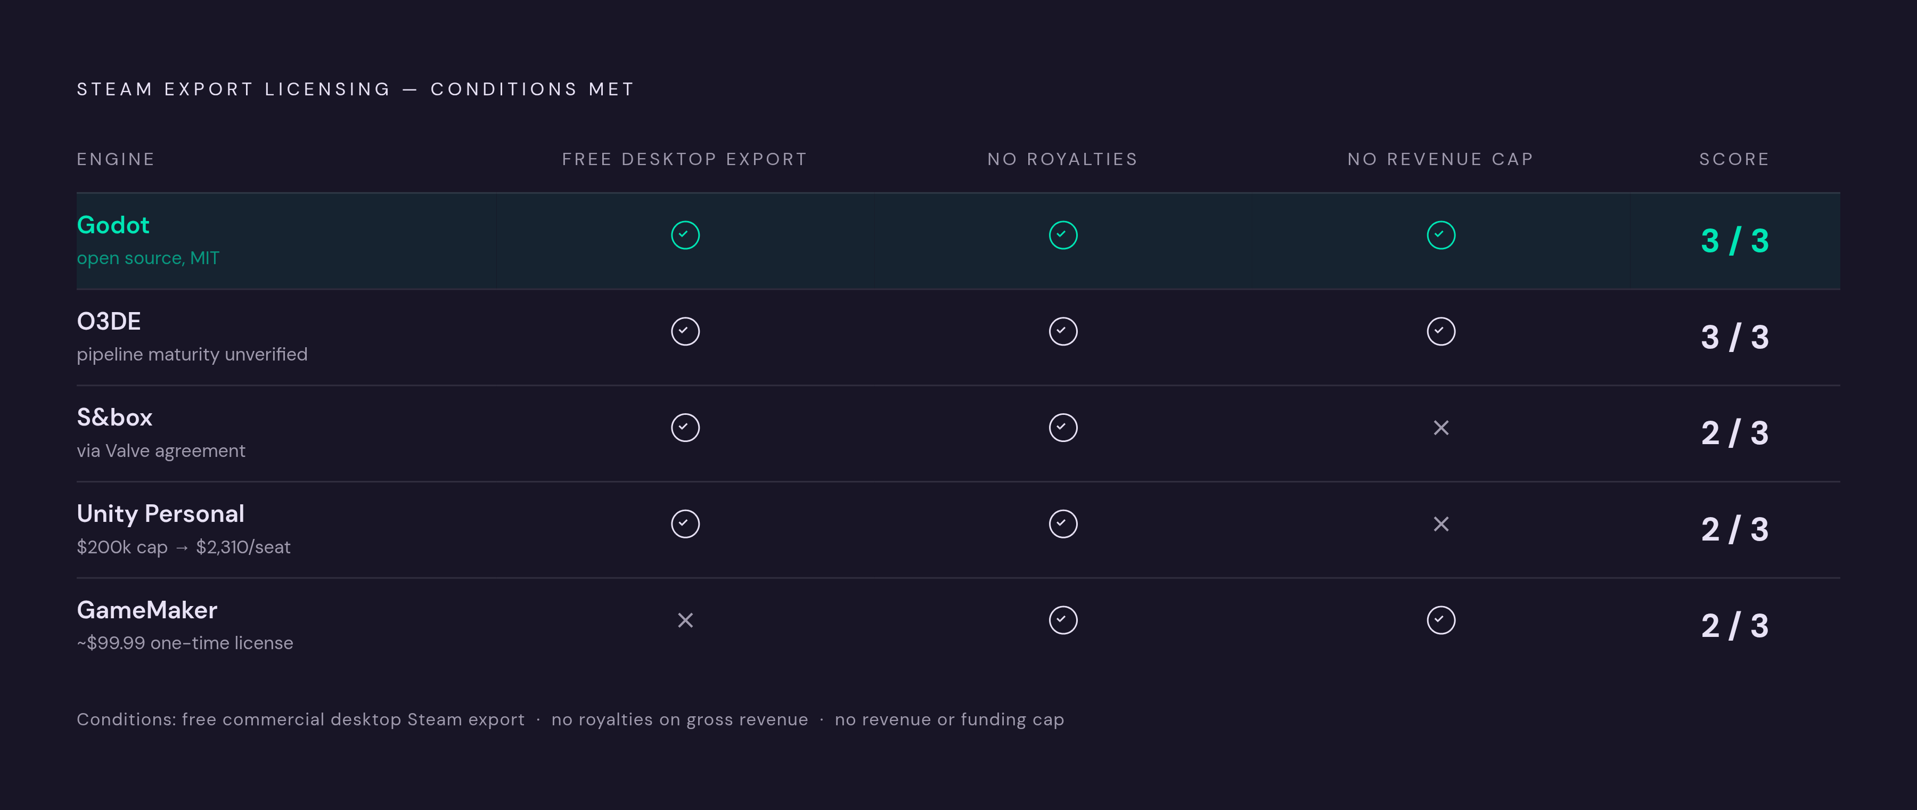Click the ENGINE column header

point(116,159)
